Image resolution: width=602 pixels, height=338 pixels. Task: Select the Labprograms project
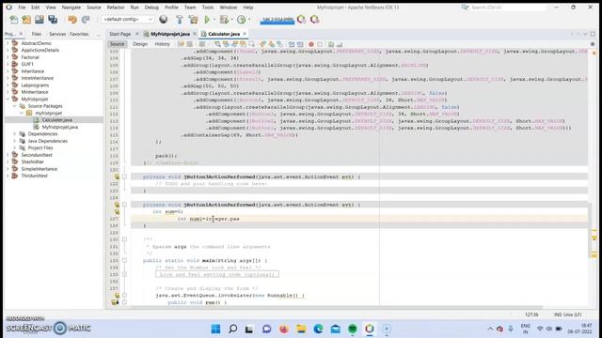click(35, 85)
